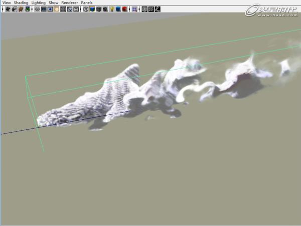
Task: Expand the Renderer menu
Action: click(x=69, y=3)
